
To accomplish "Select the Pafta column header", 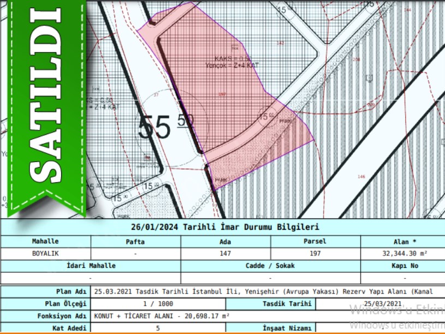I will coord(135,241).
